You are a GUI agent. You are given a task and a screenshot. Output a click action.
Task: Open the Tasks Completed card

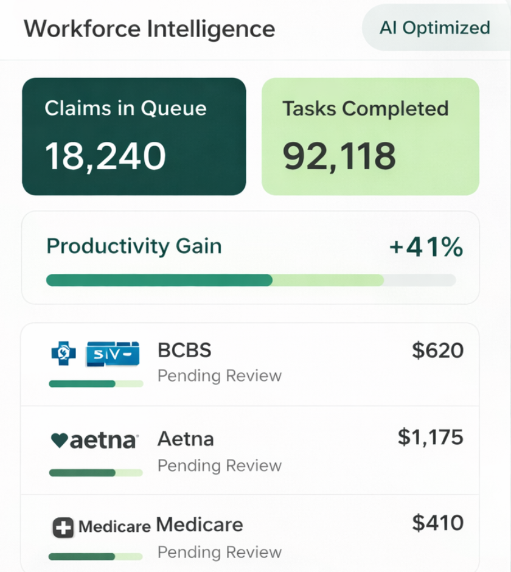[370, 136]
